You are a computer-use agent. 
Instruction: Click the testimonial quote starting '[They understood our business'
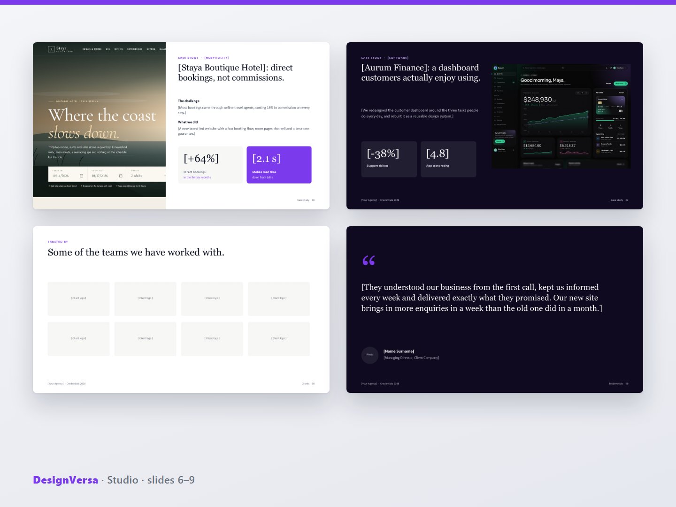click(482, 298)
